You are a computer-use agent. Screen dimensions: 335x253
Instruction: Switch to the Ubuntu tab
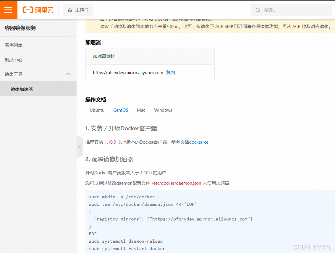(x=97, y=110)
